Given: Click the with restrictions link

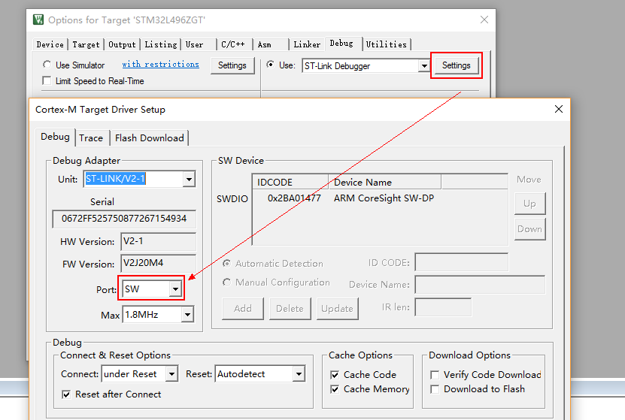Looking at the screenshot, I should coord(160,65).
